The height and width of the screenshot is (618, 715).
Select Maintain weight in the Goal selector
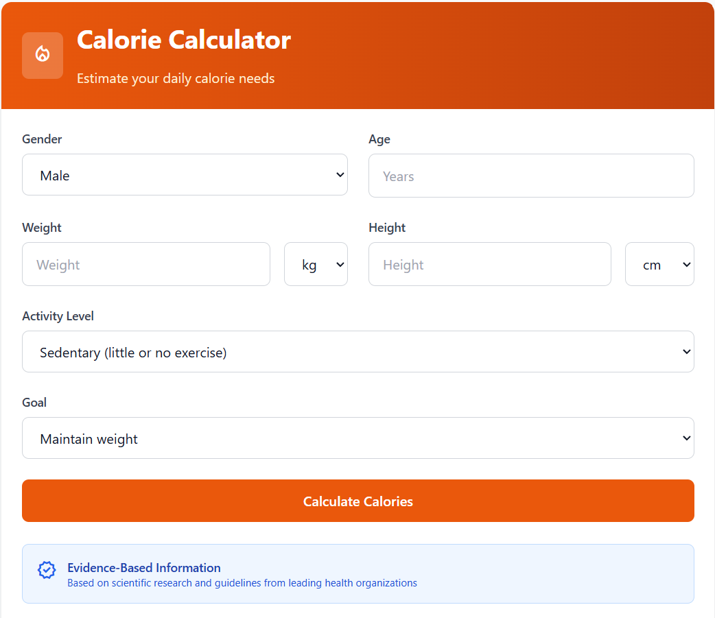coord(357,438)
